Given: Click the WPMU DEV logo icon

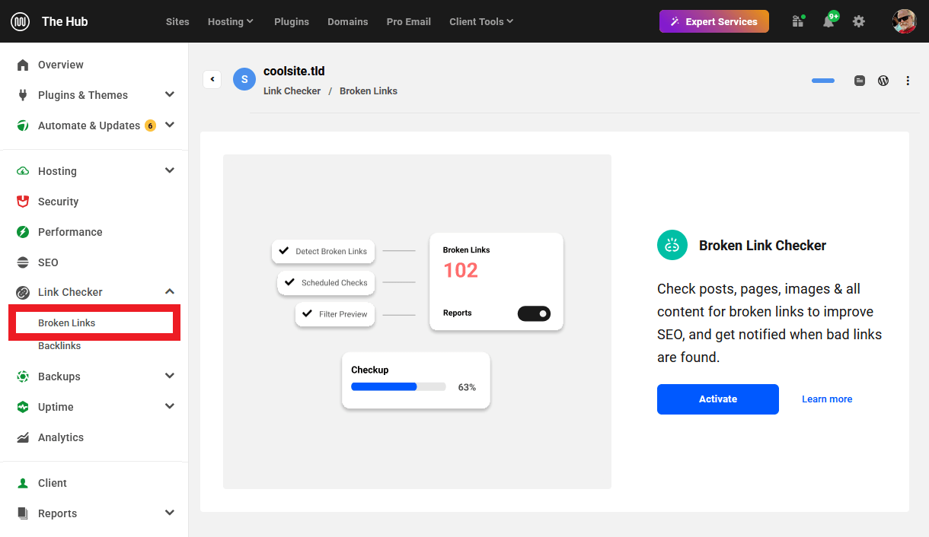Looking at the screenshot, I should click(20, 21).
